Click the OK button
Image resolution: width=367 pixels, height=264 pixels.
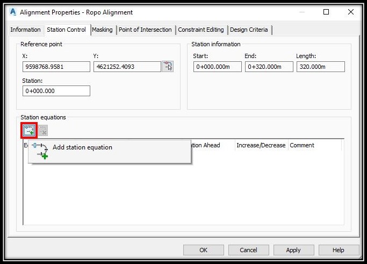pyautogui.click(x=204, y=250)
